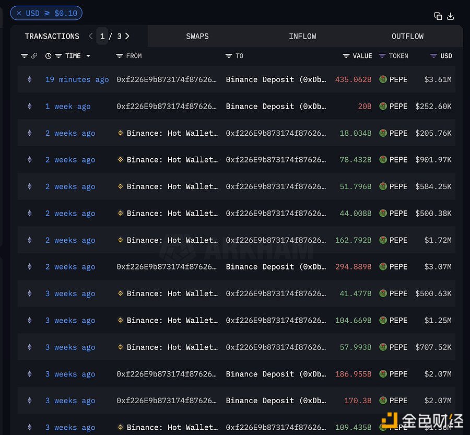Open sender address in 19 minutes ago row
The image size is (470, 435).
click(x=167, y=79)
